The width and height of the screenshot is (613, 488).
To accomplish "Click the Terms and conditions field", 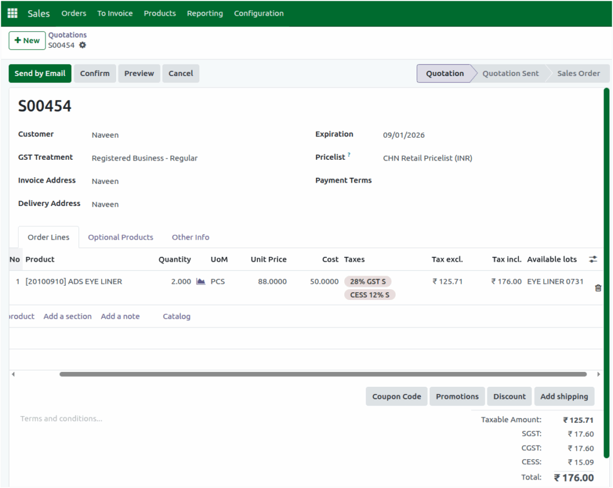I will pyautogui.click(x=61, y=419).
